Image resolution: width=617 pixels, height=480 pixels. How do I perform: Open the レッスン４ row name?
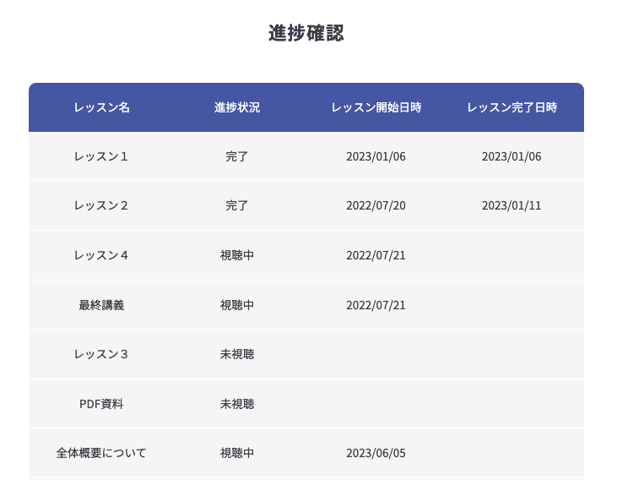point(101,255)
